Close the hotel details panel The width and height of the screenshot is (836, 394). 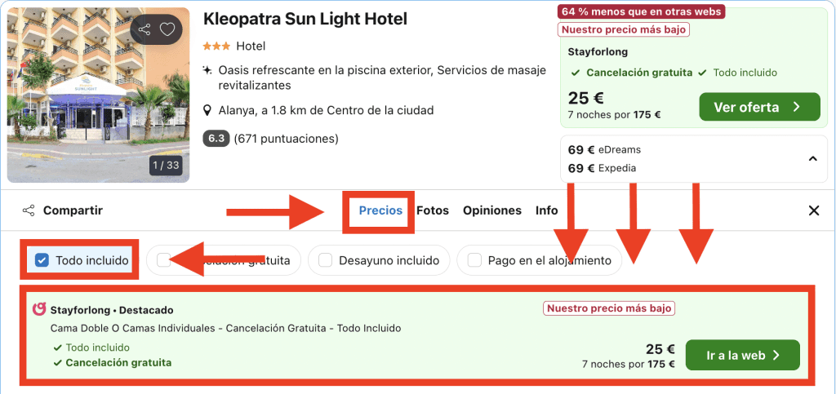tap(813, 210)
